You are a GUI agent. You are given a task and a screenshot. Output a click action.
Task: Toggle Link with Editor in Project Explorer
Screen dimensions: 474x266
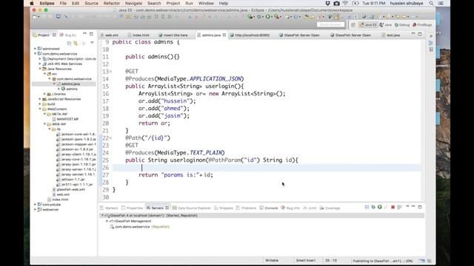pos(76,43)
